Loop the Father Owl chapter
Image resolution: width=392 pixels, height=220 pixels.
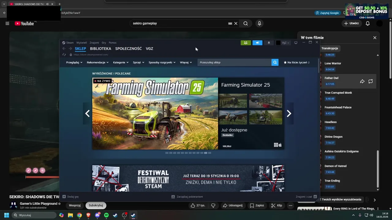[371, 81]
